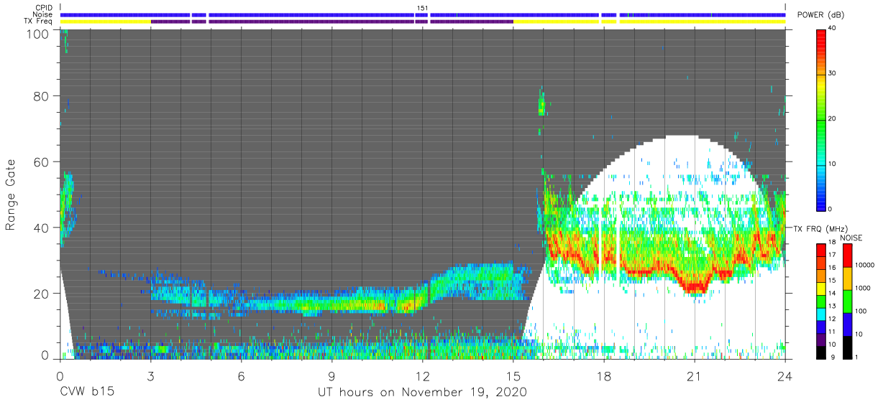Click the 12 hour tick on time axis

click(x=423, y=360)
